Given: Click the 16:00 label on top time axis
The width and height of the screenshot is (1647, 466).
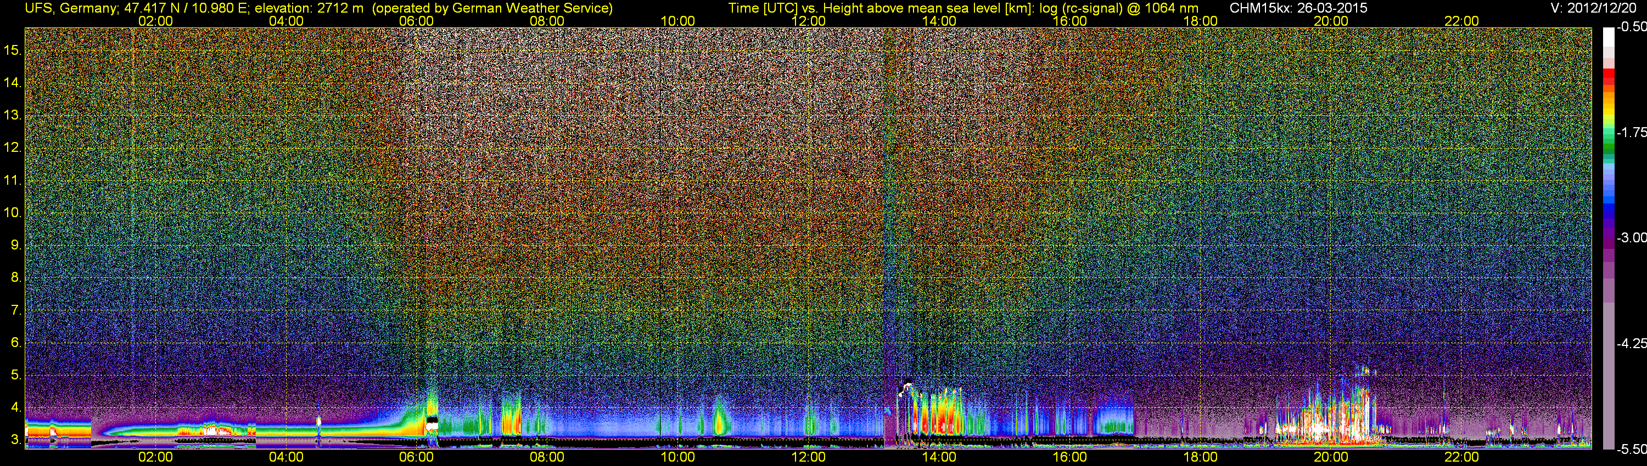Looking at the screenshot, I should click(1069, 21).
